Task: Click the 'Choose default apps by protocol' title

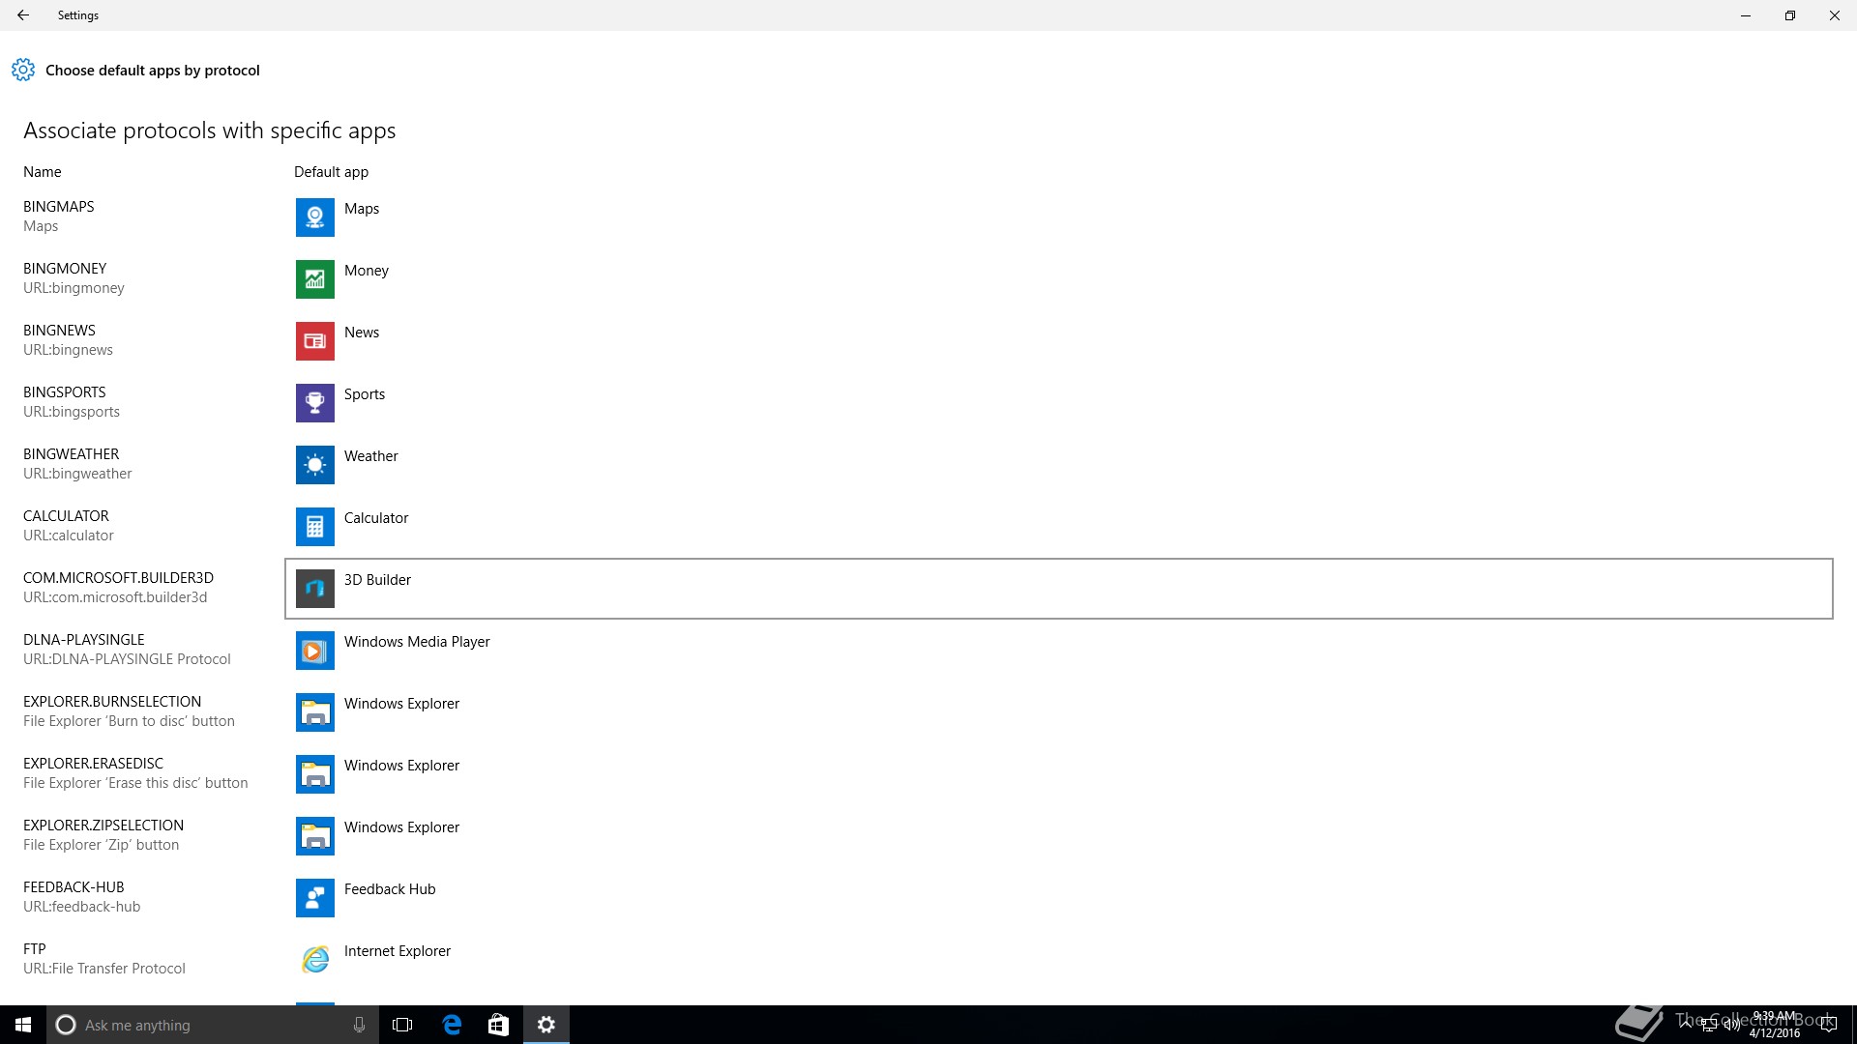Action: click(x=153, y=71)
